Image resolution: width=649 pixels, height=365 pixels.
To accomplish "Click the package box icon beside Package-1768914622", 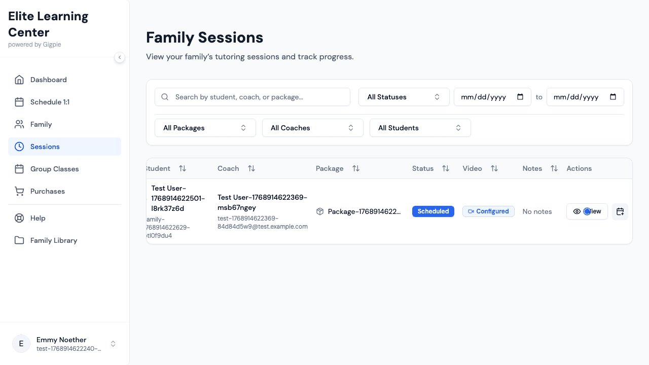I will click(320, 211).
